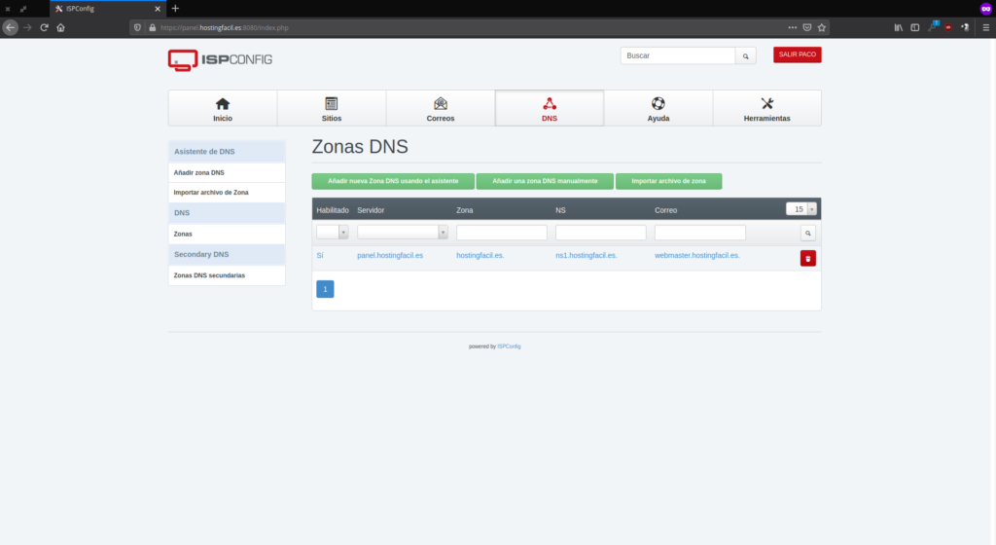
Task: Click the Zona filter input field
Action: [501, 233]
